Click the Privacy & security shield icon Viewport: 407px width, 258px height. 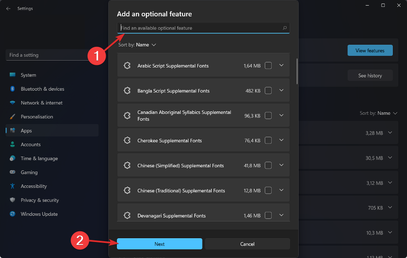click(x=12, y=200)
